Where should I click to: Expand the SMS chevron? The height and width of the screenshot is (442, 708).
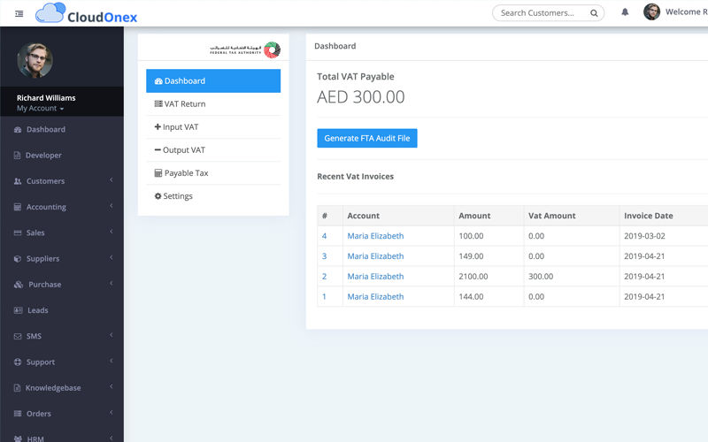[112, 335]
